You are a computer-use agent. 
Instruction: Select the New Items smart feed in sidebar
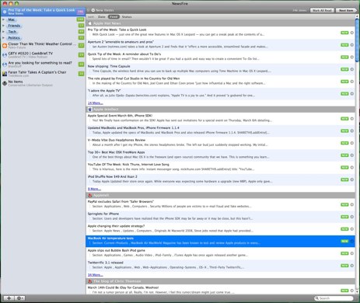(43, 12)
